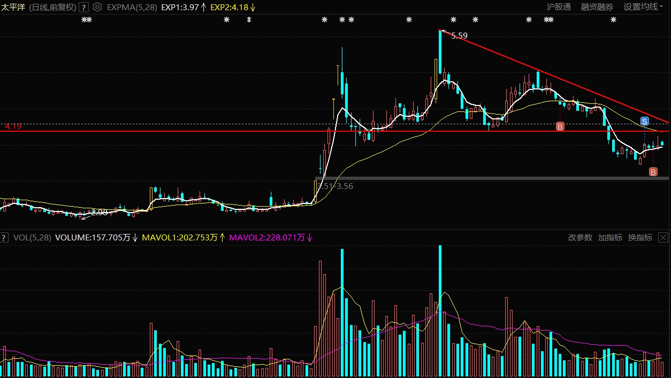Click the 2.98 low price label
671x378 pixels.
pyautogui.click(x=100, y=212)
